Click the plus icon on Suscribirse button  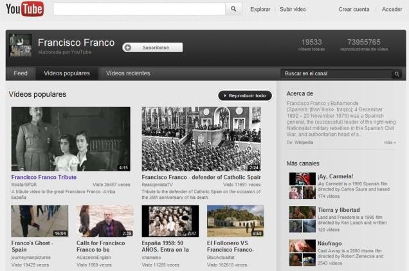pos(127,48)
